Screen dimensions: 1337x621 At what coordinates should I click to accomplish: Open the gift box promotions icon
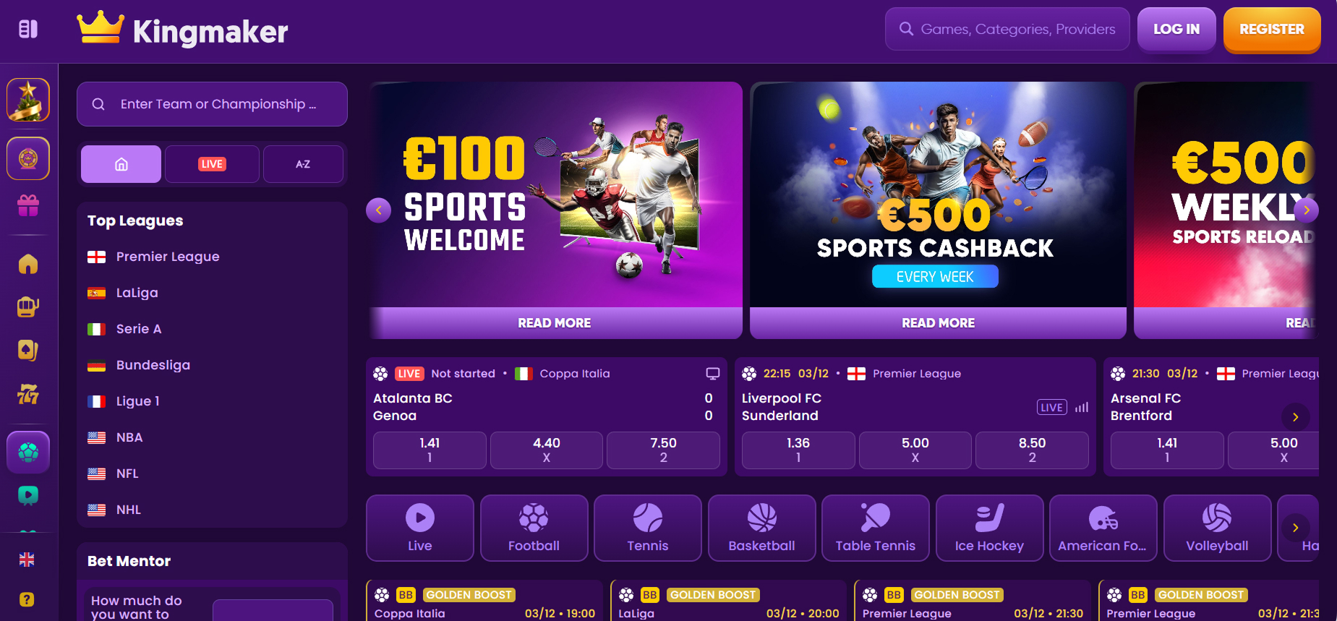click(x=28, y=206)
